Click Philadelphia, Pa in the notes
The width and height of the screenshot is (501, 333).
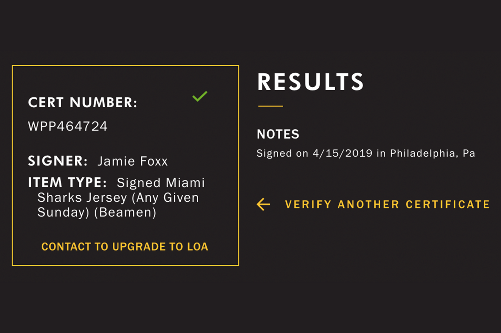click(x=432, y=153)
